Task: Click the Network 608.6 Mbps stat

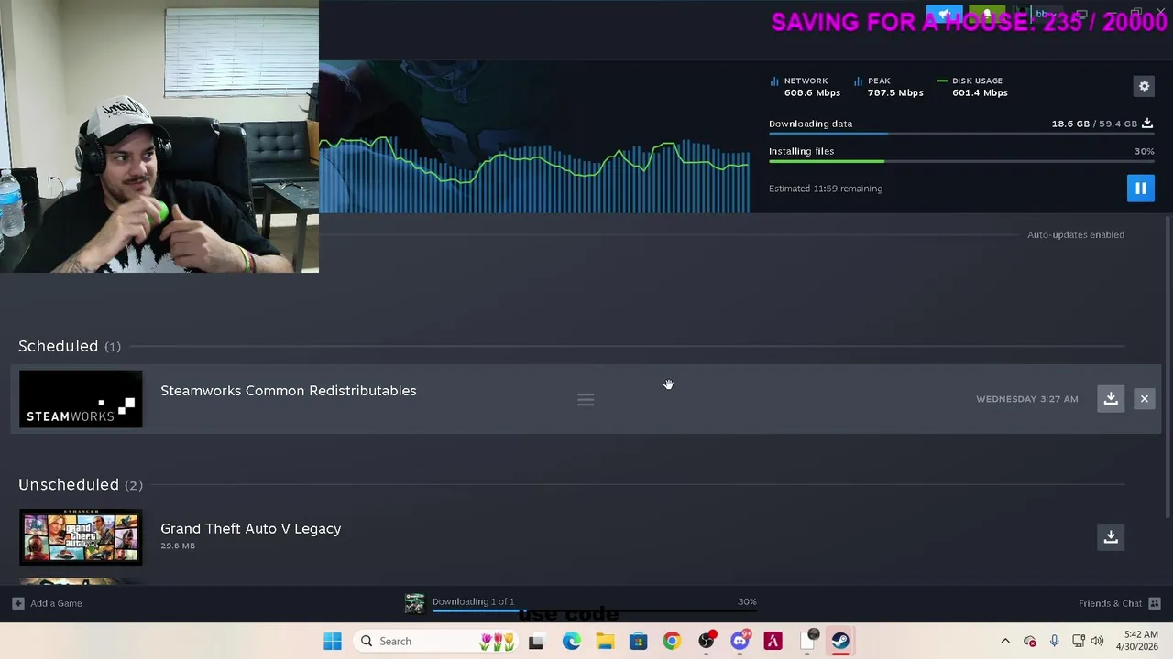Action: (806, 87)
